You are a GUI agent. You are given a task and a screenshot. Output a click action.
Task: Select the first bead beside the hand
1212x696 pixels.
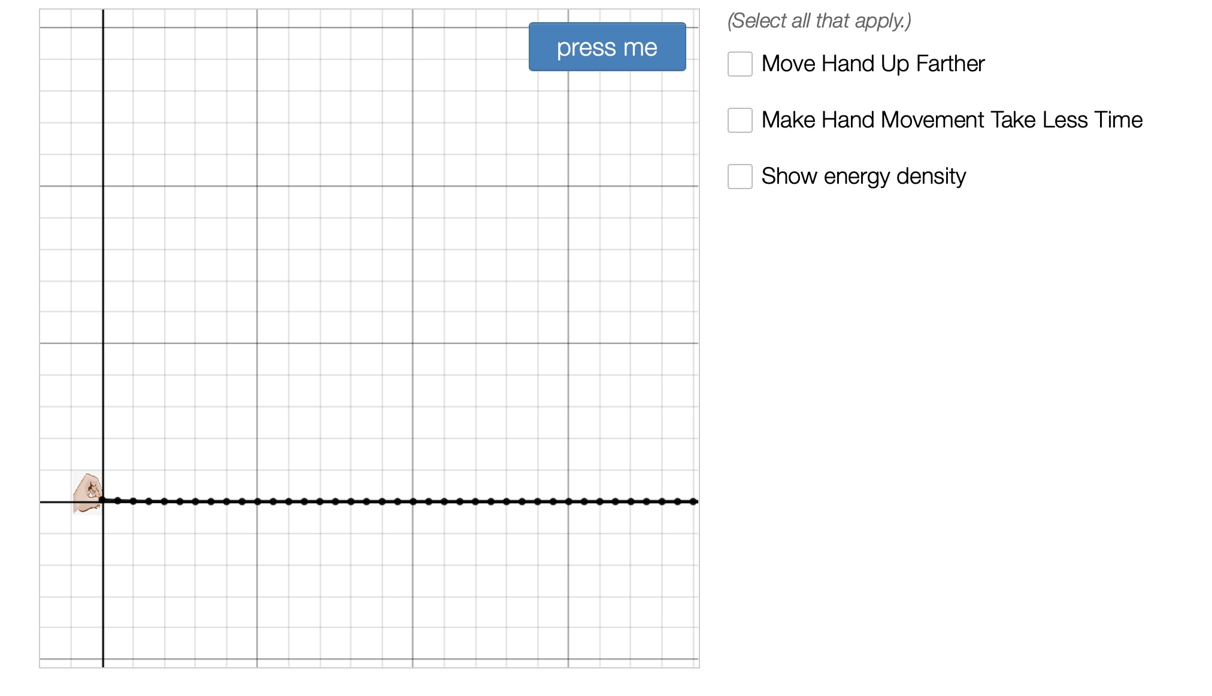117,501
